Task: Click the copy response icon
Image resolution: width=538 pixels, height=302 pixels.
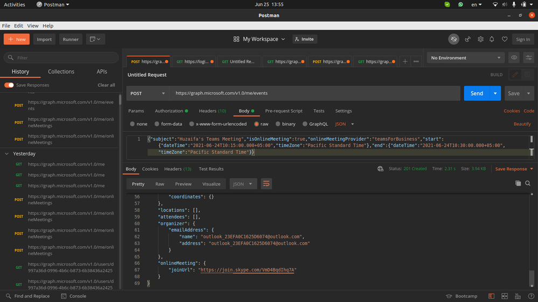Action: coord(518,184)
